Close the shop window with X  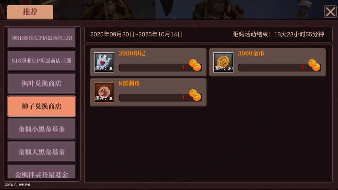point(330,12)
